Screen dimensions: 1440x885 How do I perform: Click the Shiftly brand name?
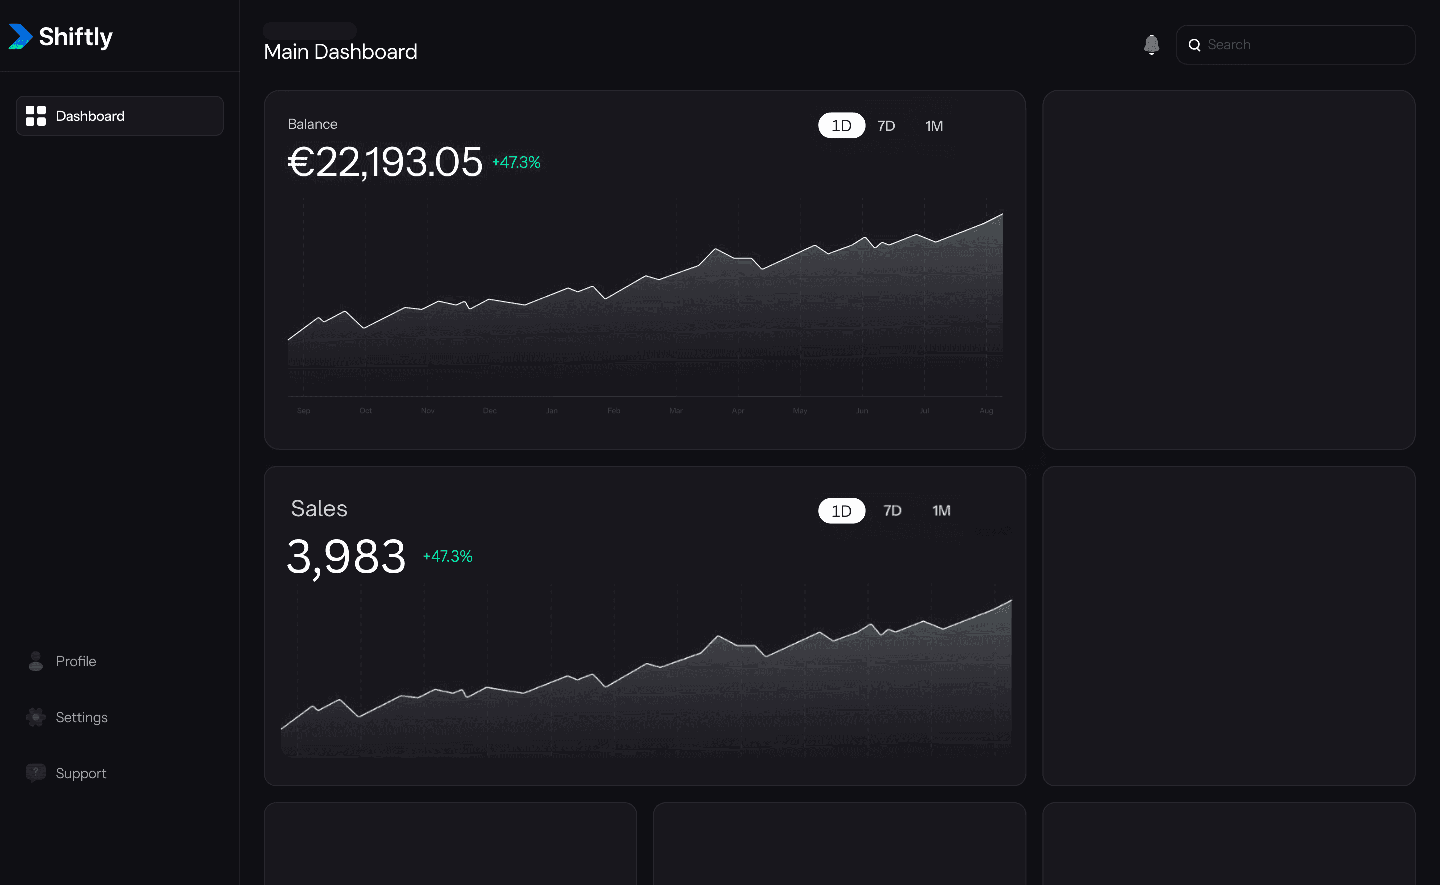pyautogui.click(x=75, y=37)
